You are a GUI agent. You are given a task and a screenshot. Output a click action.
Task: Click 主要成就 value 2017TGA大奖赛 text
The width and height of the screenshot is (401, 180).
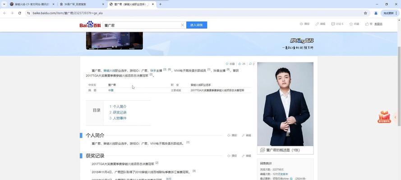(x=217, y=90)
